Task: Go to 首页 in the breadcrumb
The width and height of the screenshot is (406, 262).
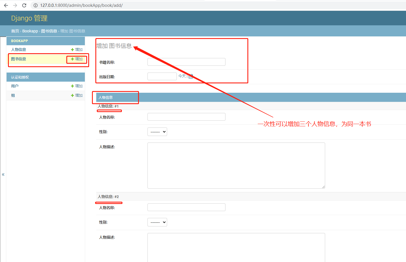Action: (15, 31)
